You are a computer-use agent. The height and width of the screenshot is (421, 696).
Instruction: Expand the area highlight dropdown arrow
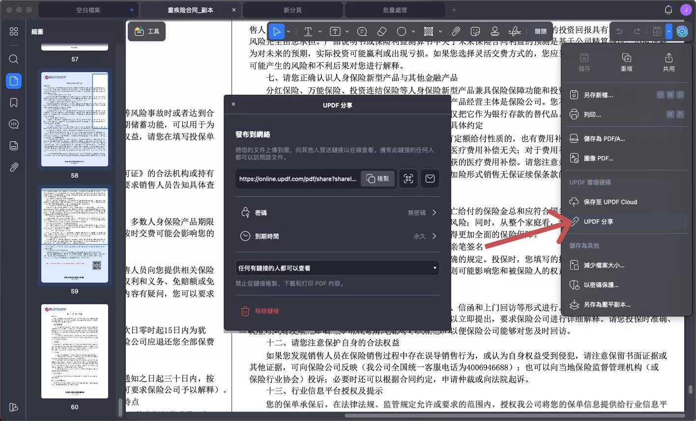(x=440, y=32)
